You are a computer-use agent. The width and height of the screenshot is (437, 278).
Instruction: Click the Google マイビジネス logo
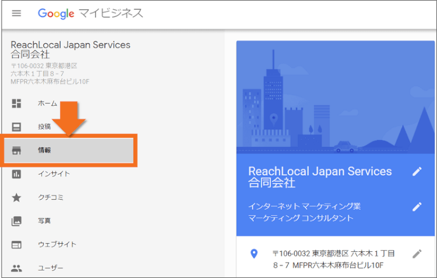pyautogui.click(x=90, y=13)
